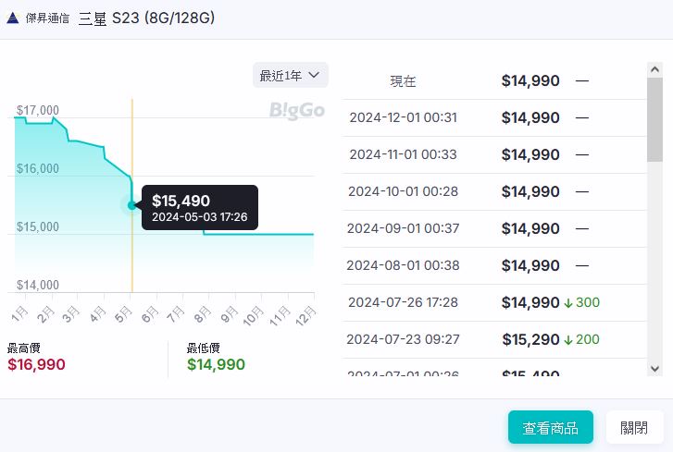Image resolution: width=673 pixels, height=452 pixels.
Task: Click the green down arrow beside 200
Action: [x=568, y=339]
